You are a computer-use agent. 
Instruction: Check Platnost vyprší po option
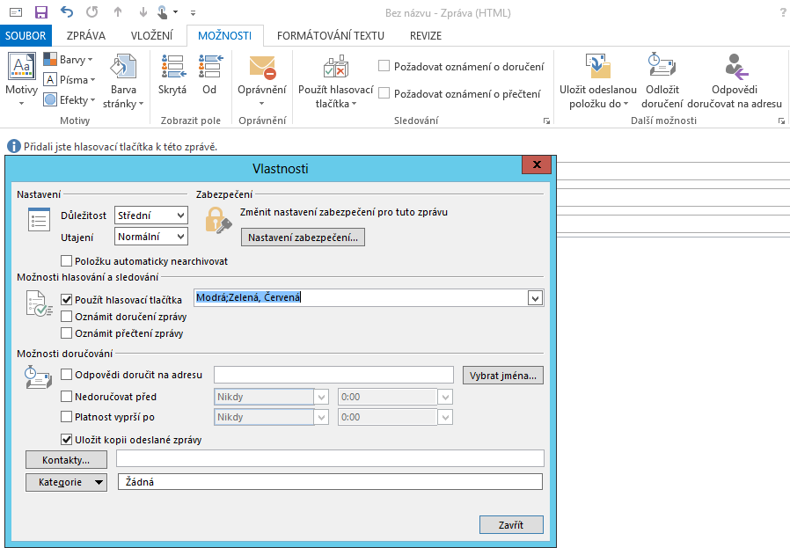[x=66, y=417]
